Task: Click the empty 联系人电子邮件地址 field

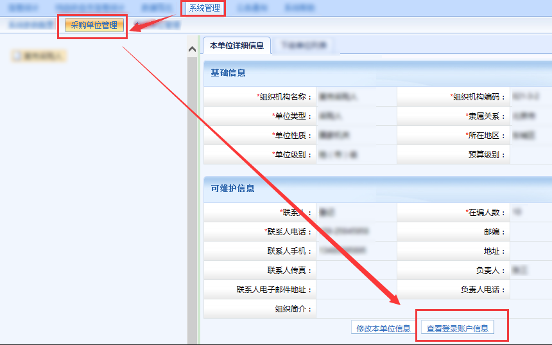Action: coord(356,290)
